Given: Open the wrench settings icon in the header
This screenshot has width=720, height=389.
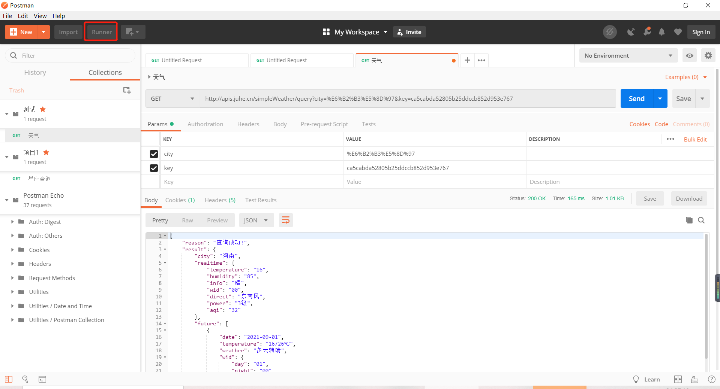Looking at the screenshot, I should point(647,32).
